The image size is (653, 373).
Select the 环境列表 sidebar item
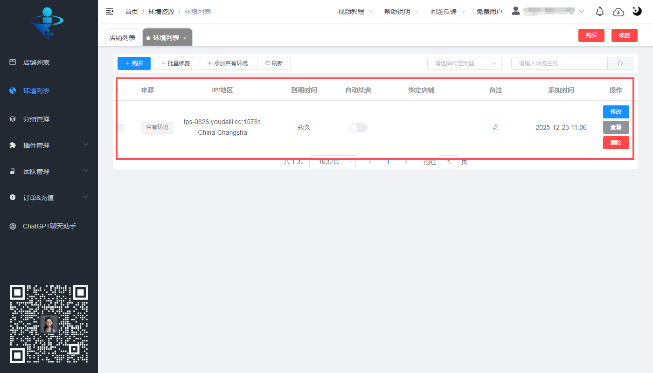coord(37,90)
